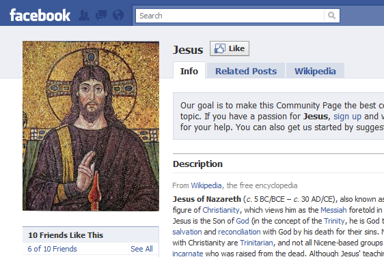Focus the Search input field
The width and height of the screenshot is (384, 257).
pos(230,16)
